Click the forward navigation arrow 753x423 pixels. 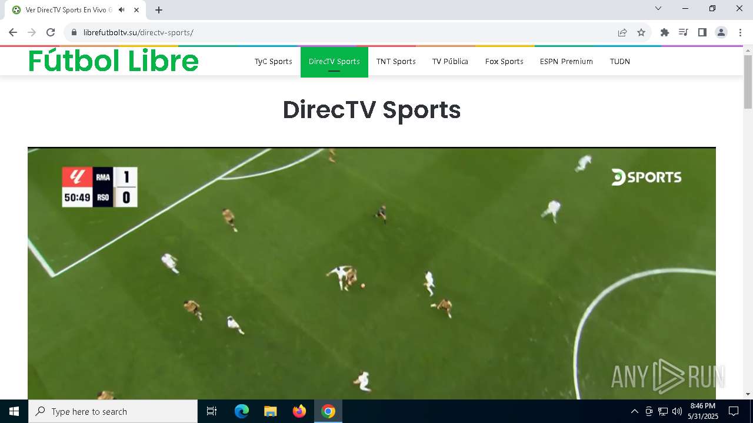(32, 32)
